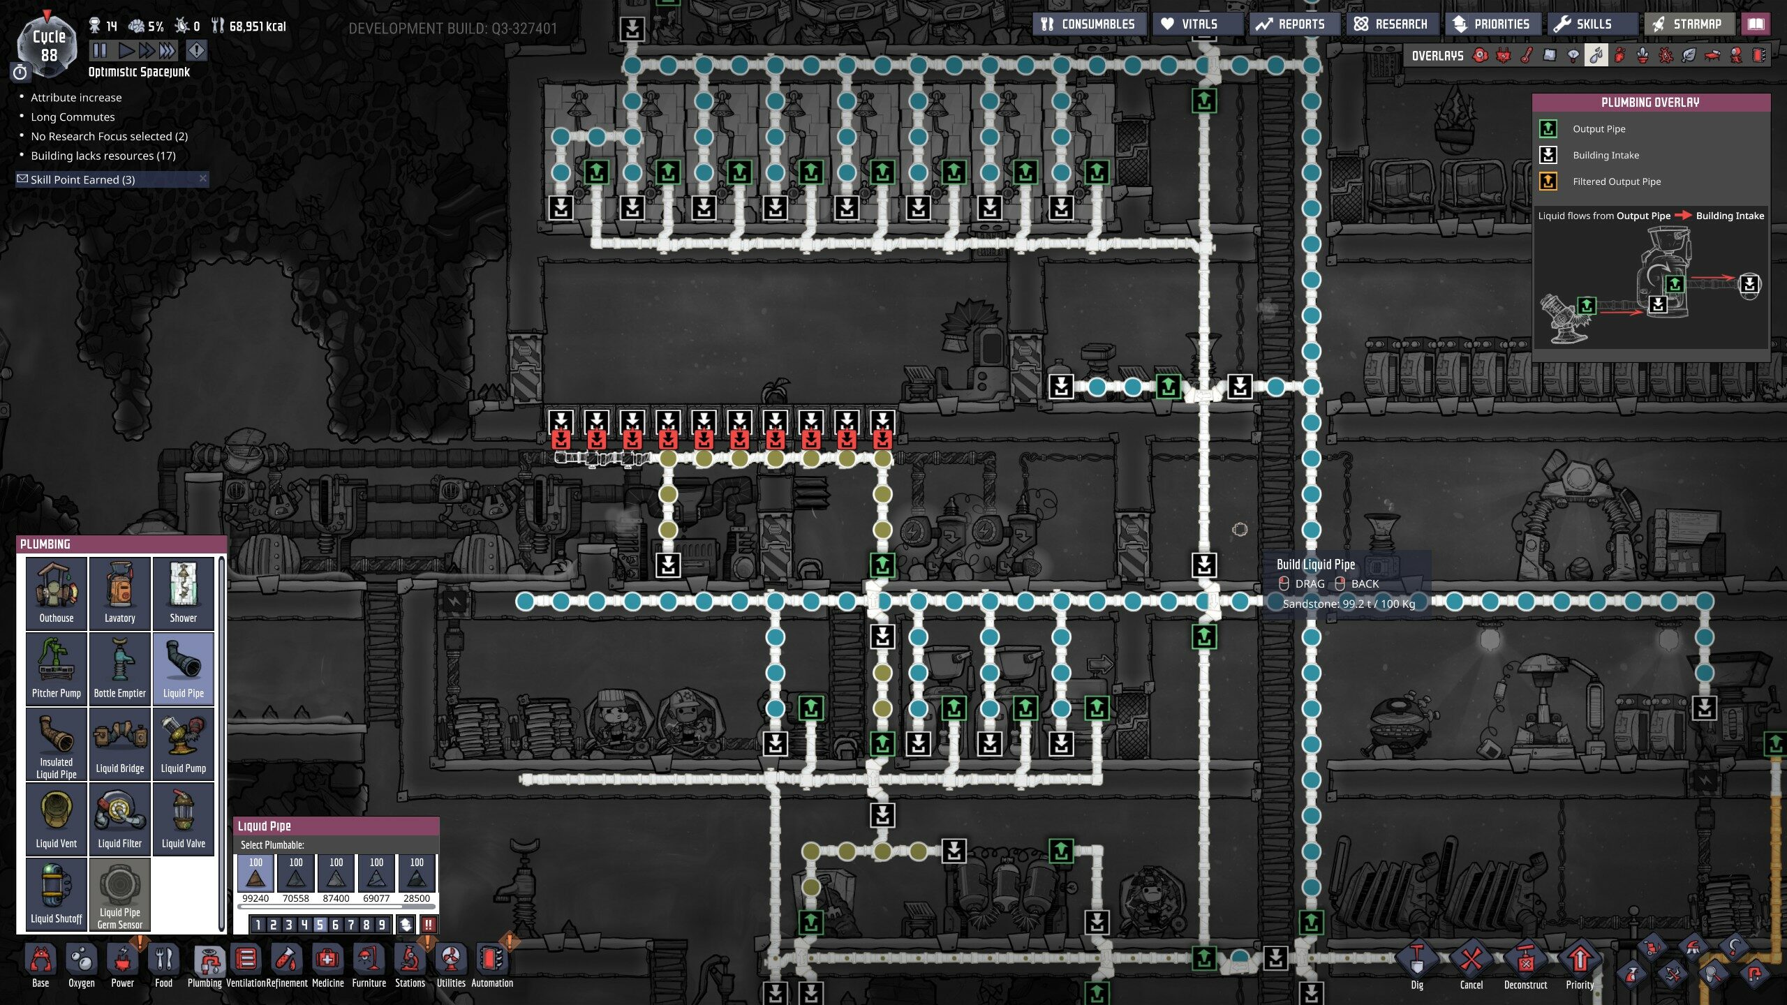This screenshot has width=1787, height=1005.
Task: Open the Food build category
Action: click(163, 965)
